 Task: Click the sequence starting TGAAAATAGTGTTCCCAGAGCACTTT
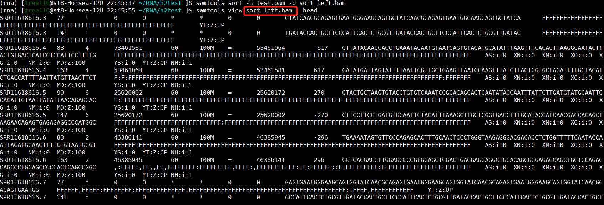472,137
